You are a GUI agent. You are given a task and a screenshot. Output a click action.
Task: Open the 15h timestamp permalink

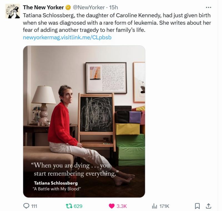point(113,7)
